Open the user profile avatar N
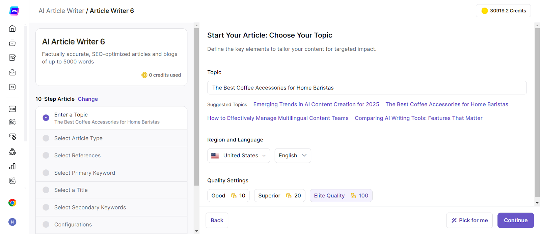Screen dimensions: 540x234 tap(12, 222)
